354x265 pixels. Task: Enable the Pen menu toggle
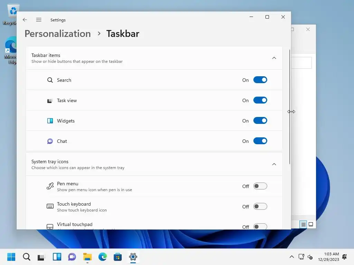tap(260, 186)
